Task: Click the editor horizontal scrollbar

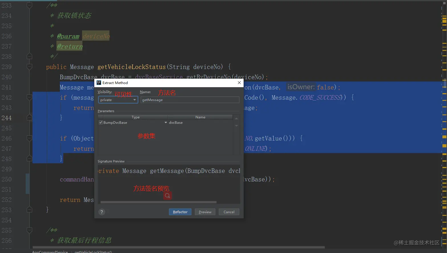Action: (179, 247)
